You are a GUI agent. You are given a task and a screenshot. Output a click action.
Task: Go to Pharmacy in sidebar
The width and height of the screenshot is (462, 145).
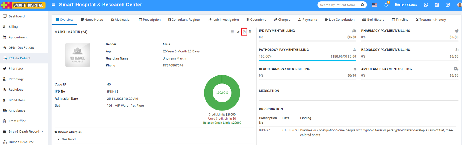click(16, 69)
